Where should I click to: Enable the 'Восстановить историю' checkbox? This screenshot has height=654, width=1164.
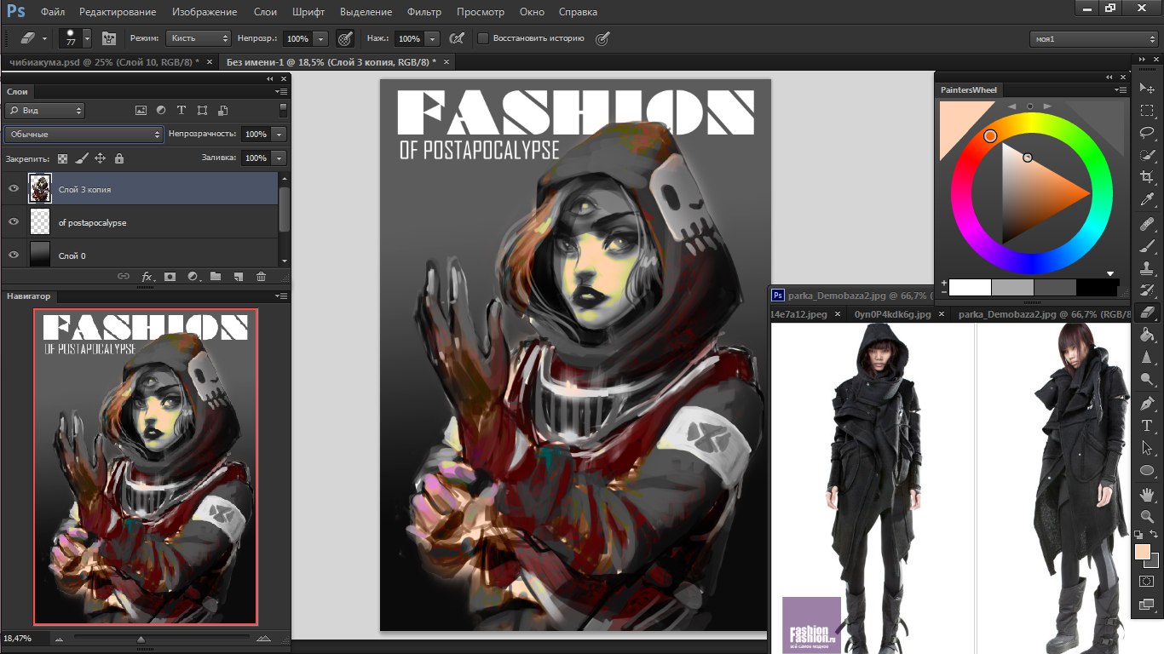point(483,38)
